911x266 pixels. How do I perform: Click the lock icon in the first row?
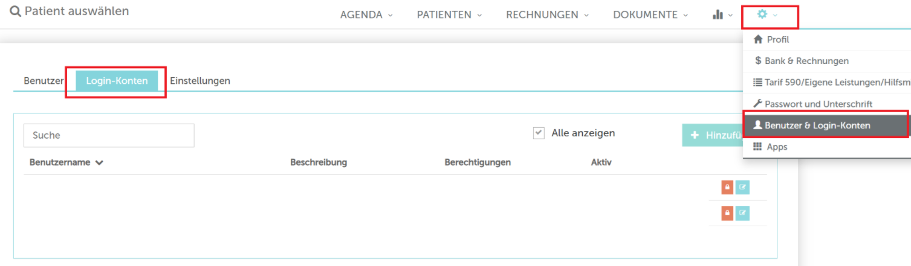click(727, 188)
